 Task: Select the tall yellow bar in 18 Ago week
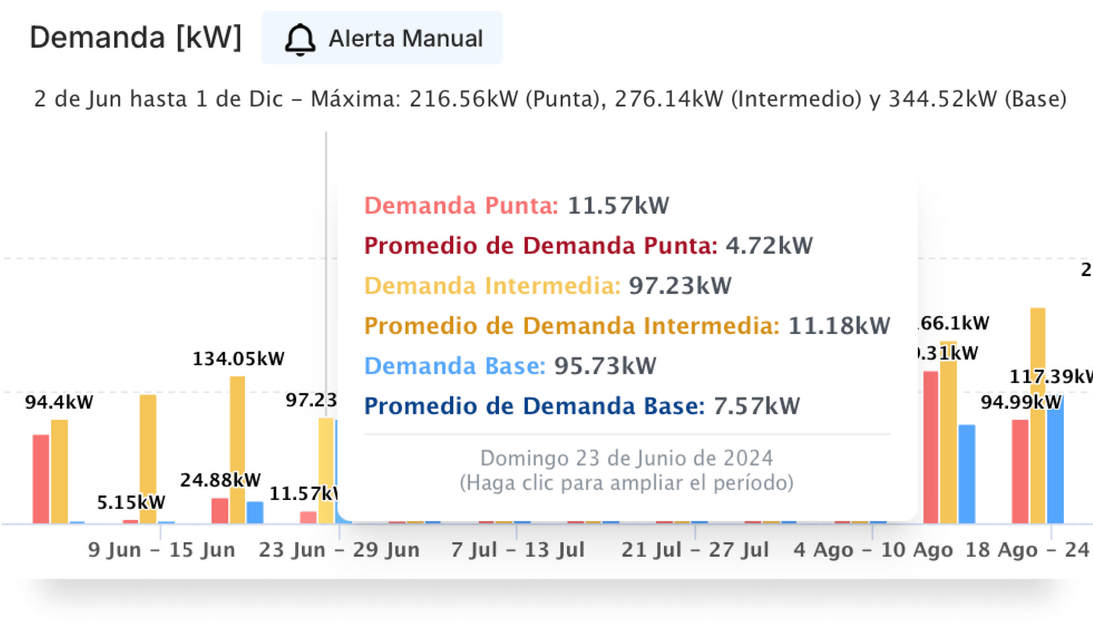(x=1038, y=415)
